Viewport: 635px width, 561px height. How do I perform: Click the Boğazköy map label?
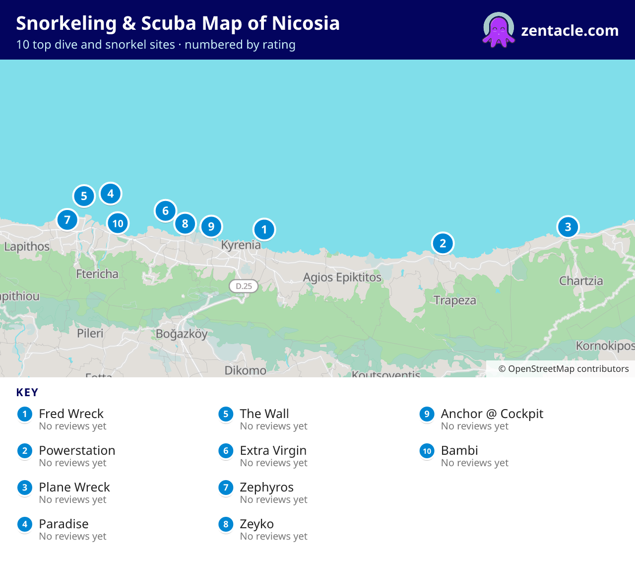pos(182,334)
